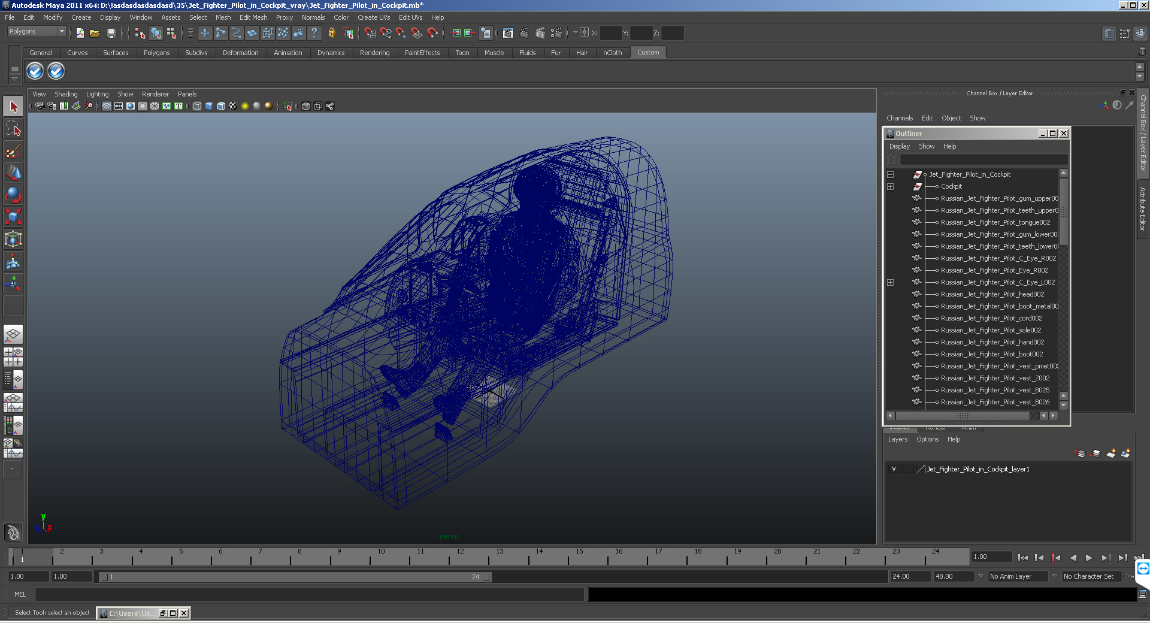Screen dimensions: 1150x623
Task: Open Options menu in Layer Editor
Action: (x=927, y=439)
